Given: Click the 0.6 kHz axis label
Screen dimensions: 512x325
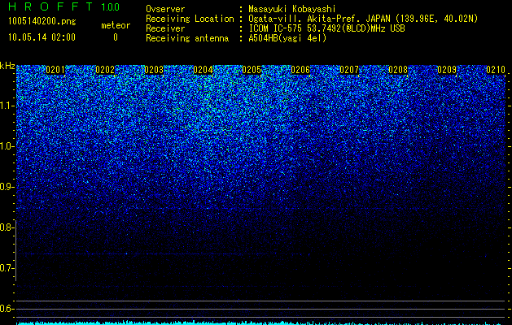Looking at the screenshot, I should pos(7,309).
